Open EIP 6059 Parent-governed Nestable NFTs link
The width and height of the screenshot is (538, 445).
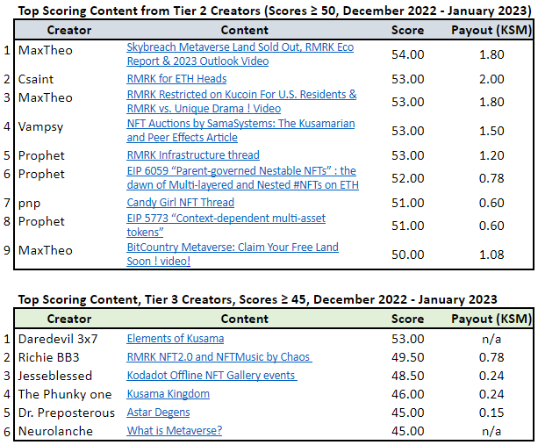(243, 177)
